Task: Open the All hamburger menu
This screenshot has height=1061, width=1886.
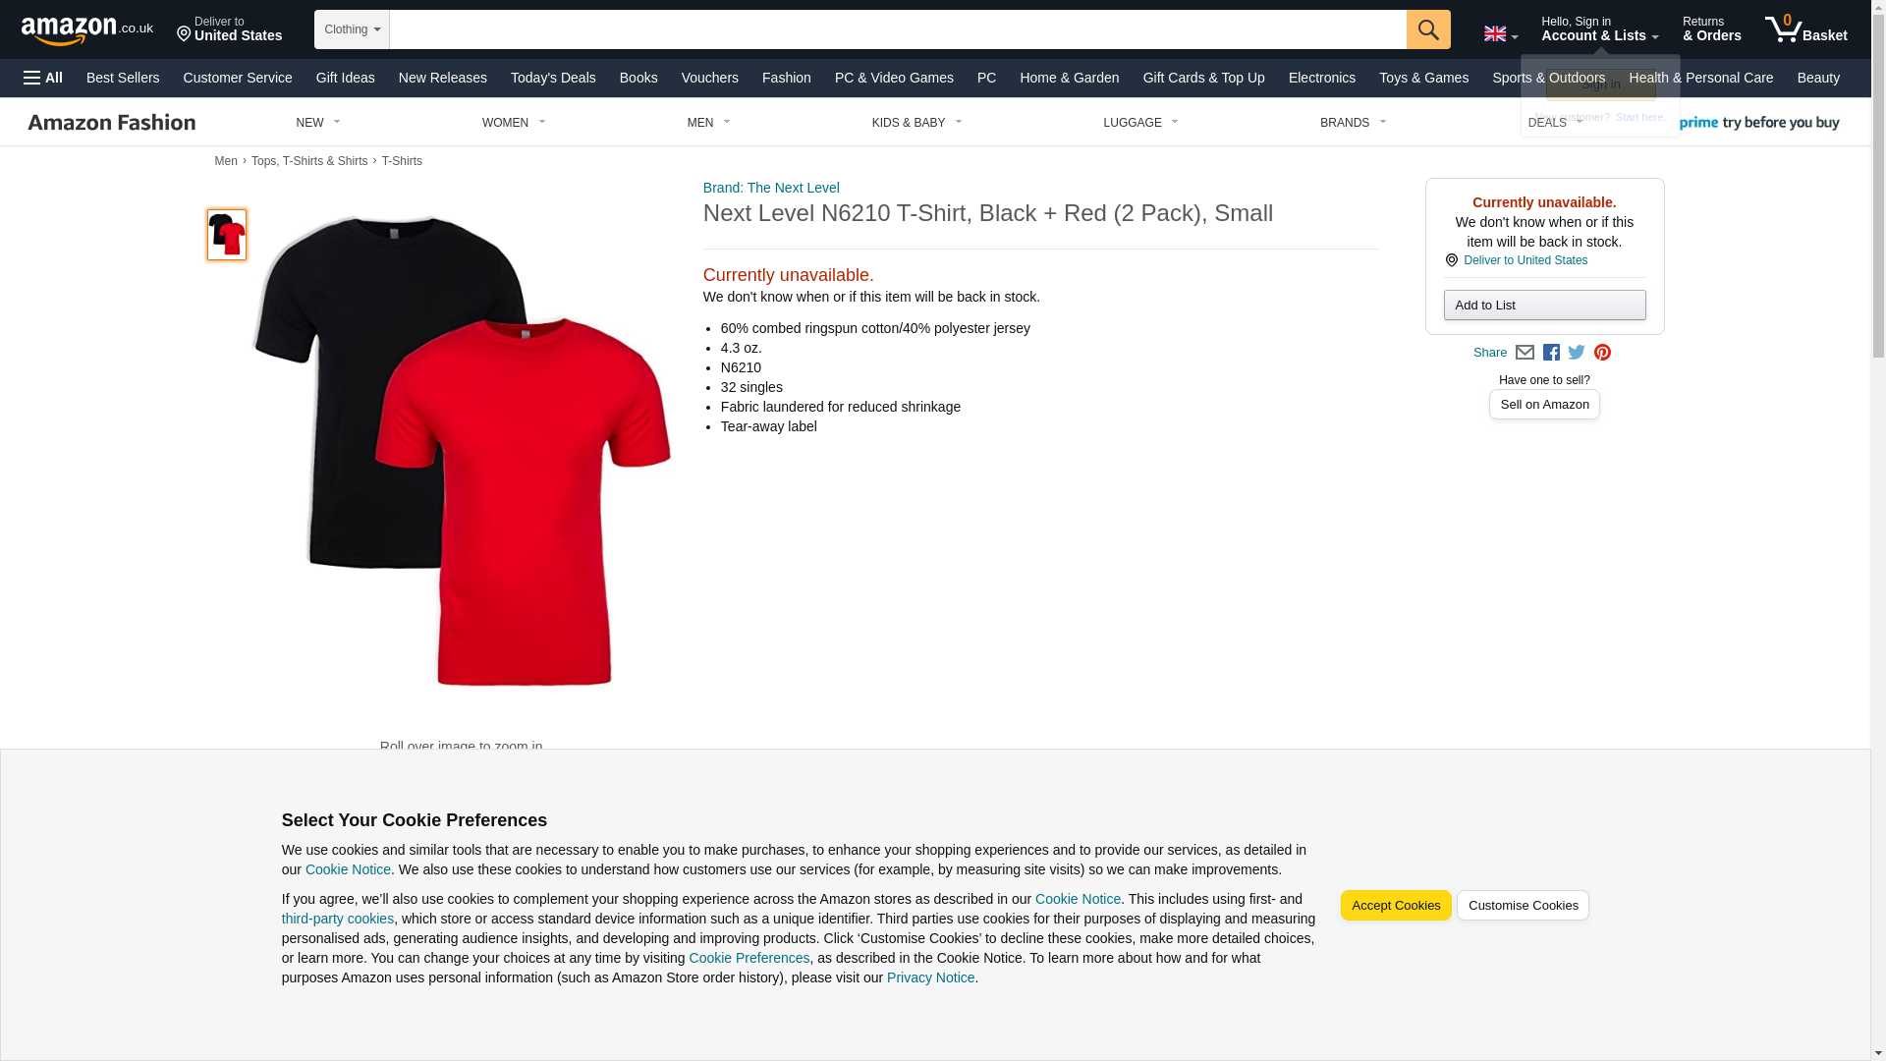Action: tap(43, 78)
